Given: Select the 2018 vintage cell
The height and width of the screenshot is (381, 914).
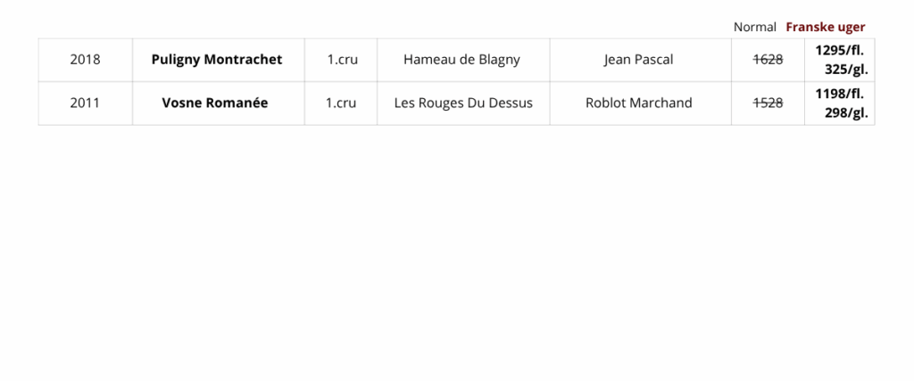Looking at the screenshot, I should pos(85,60).
